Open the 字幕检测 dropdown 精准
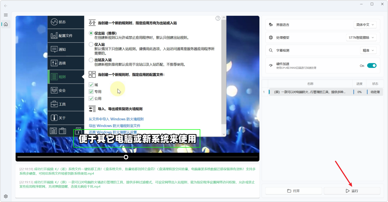388x202 pixels. (368, 50)
